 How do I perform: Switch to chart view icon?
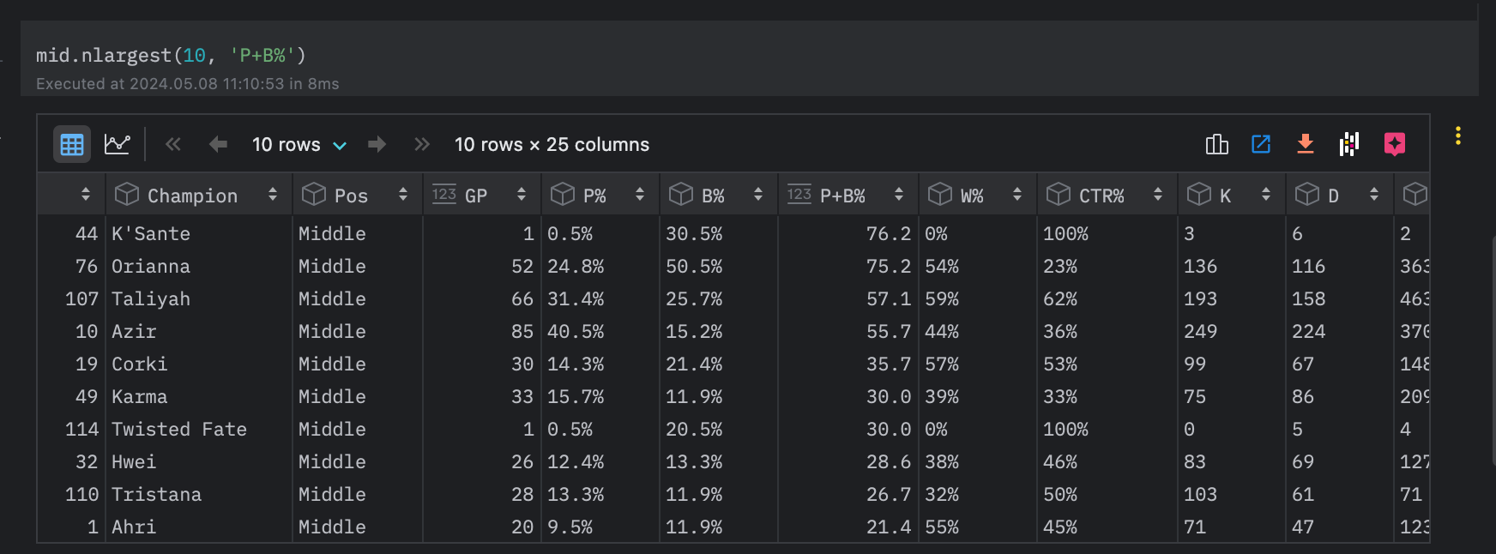coord(118,144)
